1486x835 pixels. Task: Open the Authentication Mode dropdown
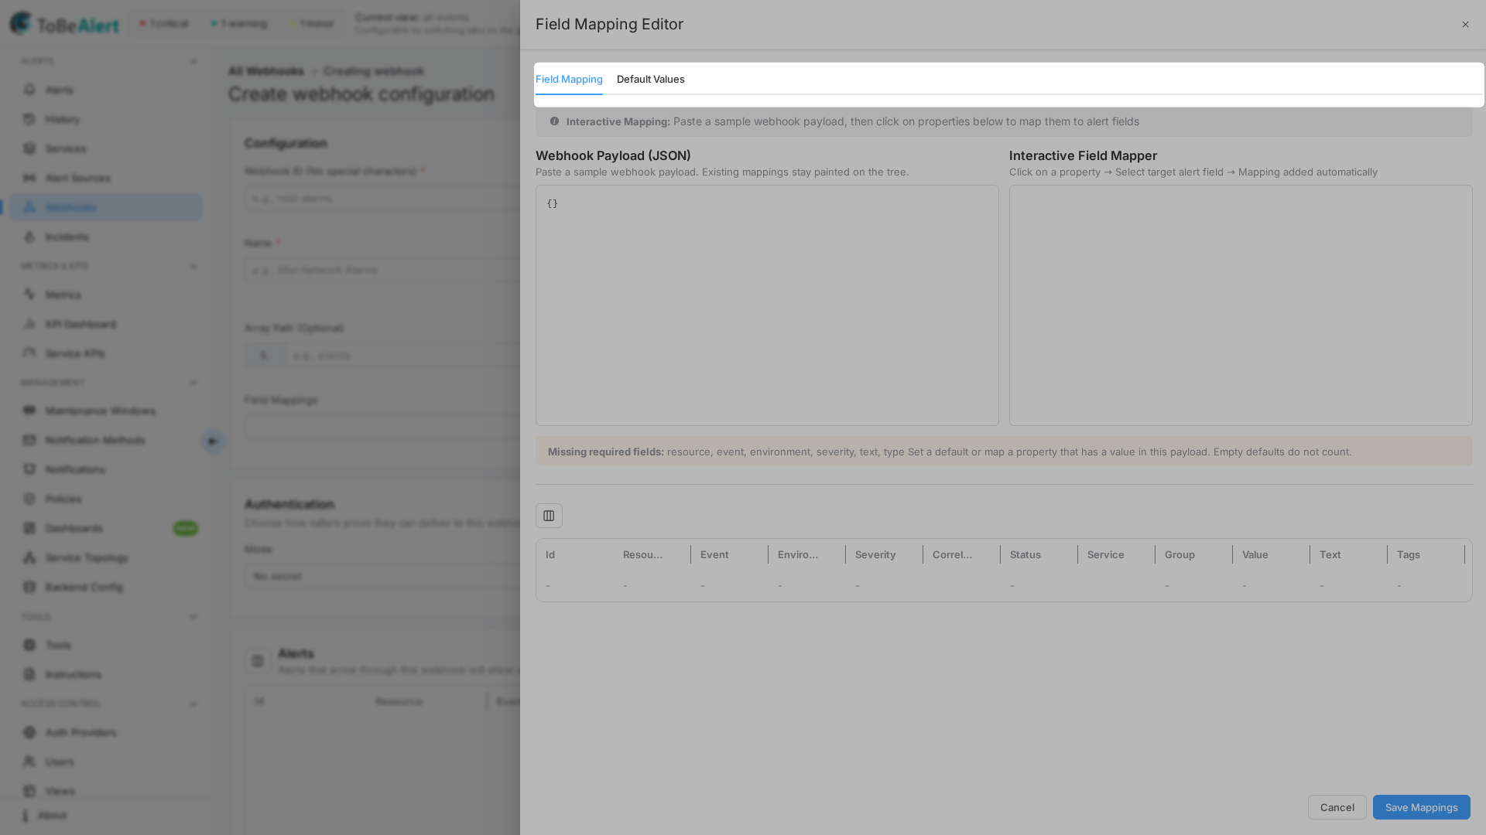click(x=383, y=576)
